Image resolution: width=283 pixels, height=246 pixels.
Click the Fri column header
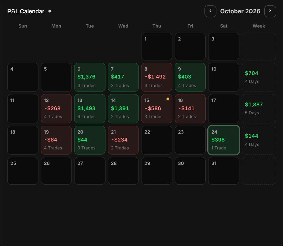(190, 26)
